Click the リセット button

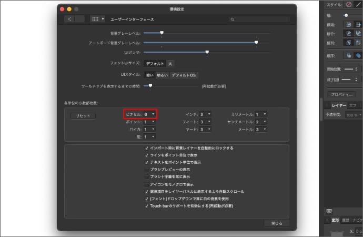click(83, 116)
